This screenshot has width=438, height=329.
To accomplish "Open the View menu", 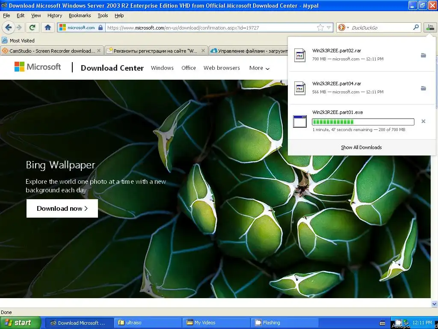I will (36, 15).
